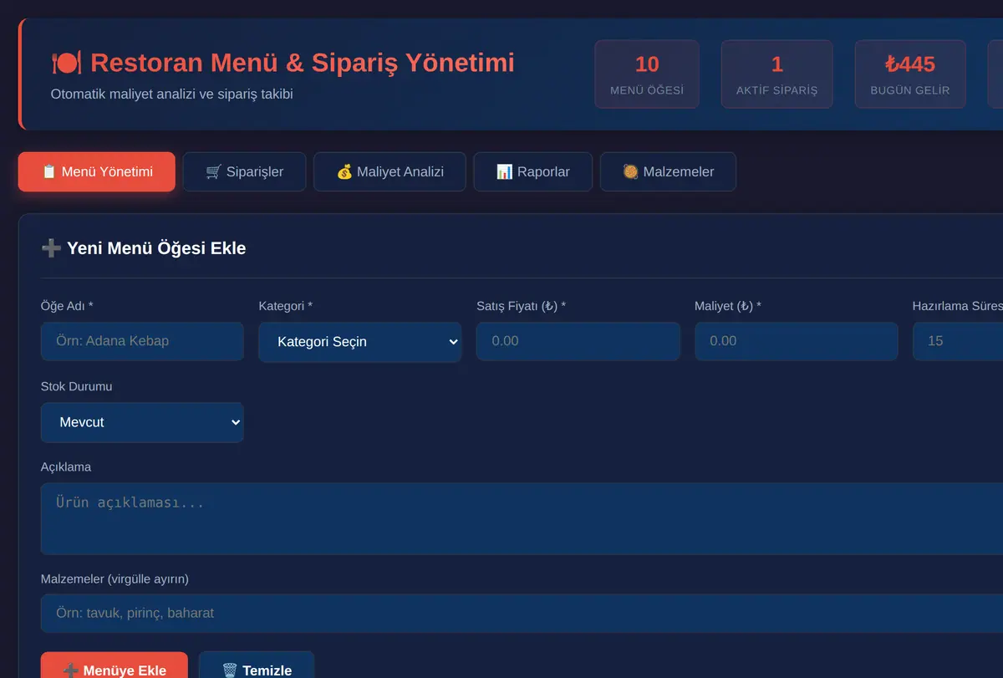Open the Kategori Seçin dropdown
Image resolution: width=1003 pixels, height=678 pixels.
pyautogui.click(x=360, y=342)
